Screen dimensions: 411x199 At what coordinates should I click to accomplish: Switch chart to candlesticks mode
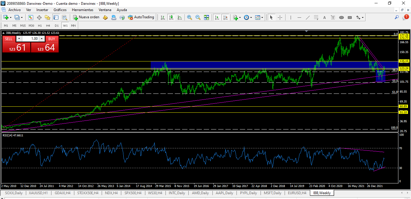pos(171,17)
